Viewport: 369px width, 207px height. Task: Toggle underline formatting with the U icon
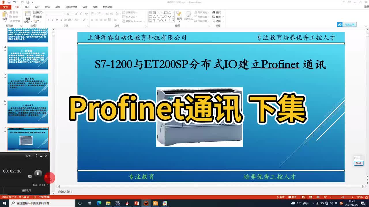(57, 20)
